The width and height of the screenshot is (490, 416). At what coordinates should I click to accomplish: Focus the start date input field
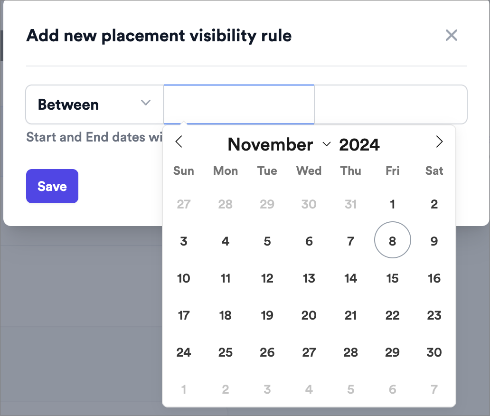point(239,104)
